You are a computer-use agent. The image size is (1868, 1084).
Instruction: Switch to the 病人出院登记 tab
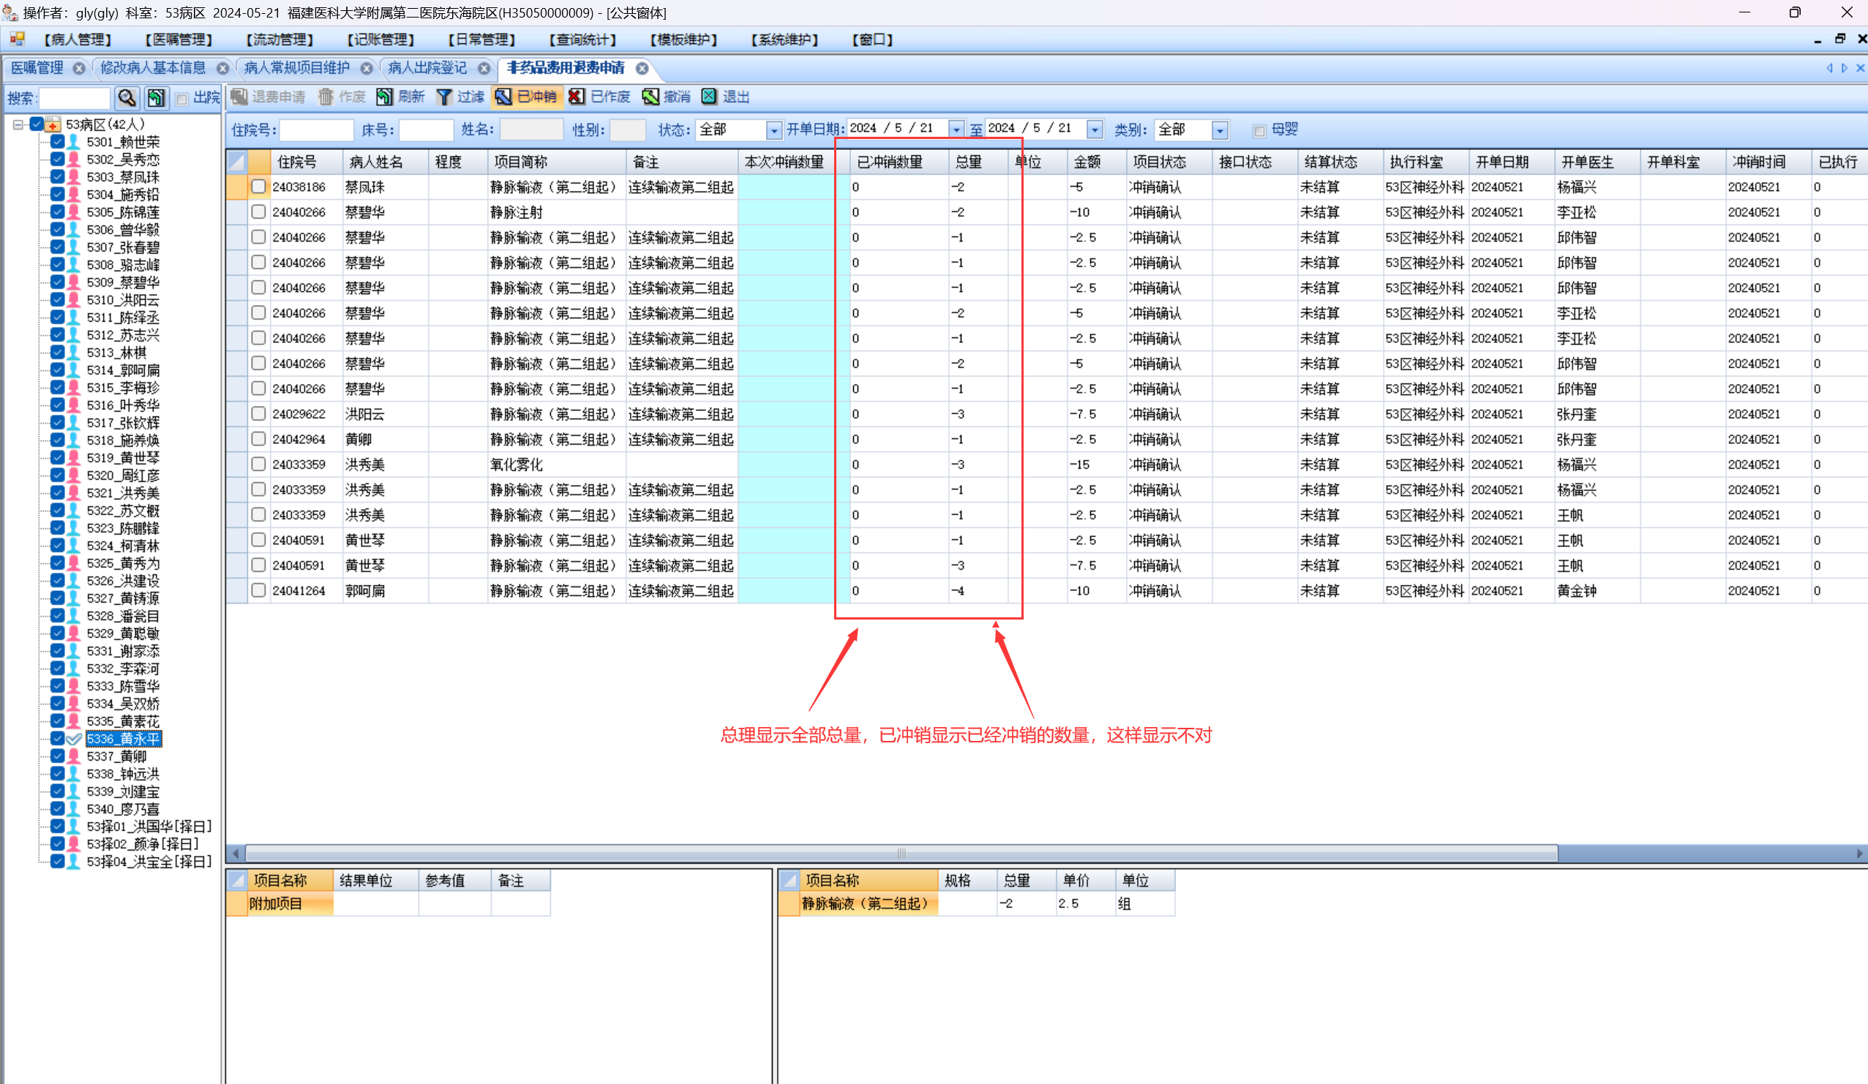428,68
